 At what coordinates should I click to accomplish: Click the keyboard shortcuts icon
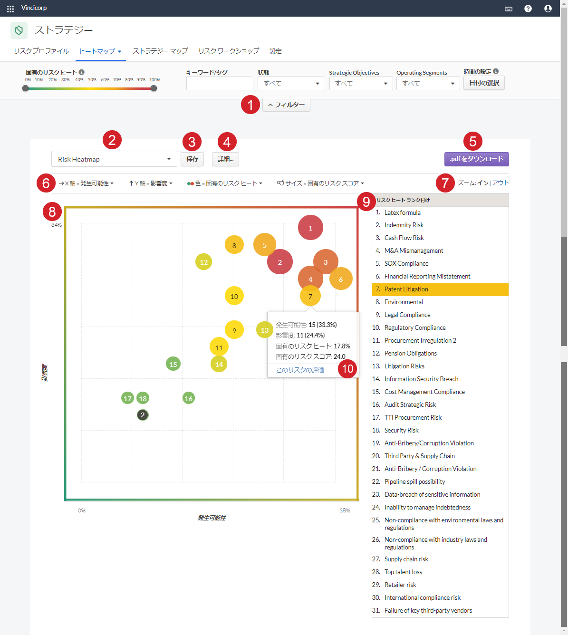click(x=508, y=9)
